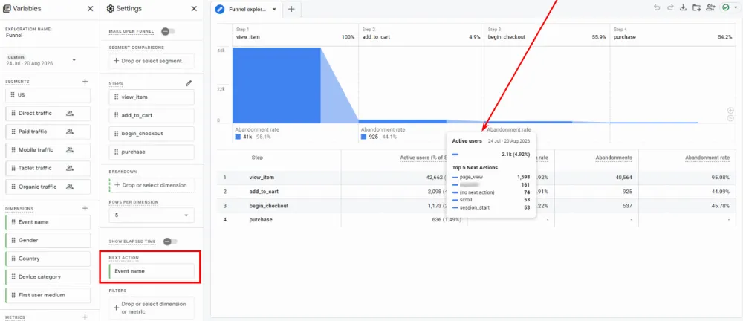Click the begin_checkout row in table
The image size is (743, 321).
point(478,206)
